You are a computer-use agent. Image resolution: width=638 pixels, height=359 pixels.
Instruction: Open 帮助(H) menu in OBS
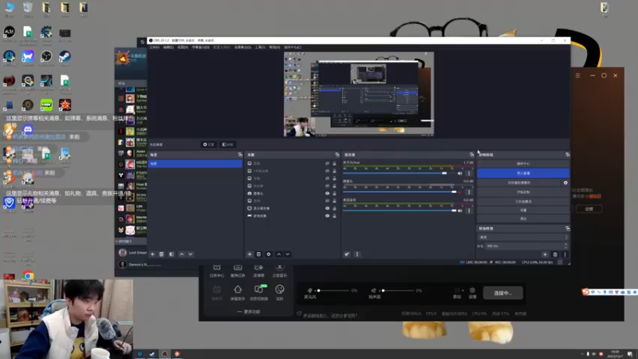[x=274, y=47]
